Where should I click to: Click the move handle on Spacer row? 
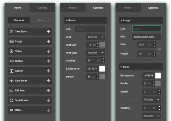pyautogui.click(x=48, y=71)
